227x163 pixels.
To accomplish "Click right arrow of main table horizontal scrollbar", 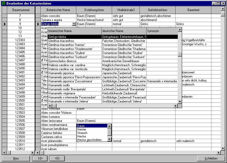I will (x=219, y=153).
